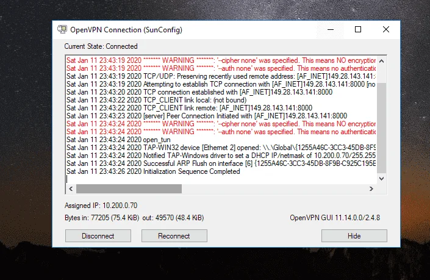Viewport: 430px width, 280px height.
Task: Click the 'Bytes in: 77205 (75.4 KiB)' text
Action: point(102,218)
